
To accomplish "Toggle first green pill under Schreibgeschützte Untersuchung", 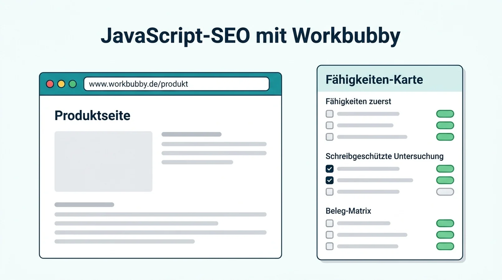I will pyautogui.click(x=445, y=169).
